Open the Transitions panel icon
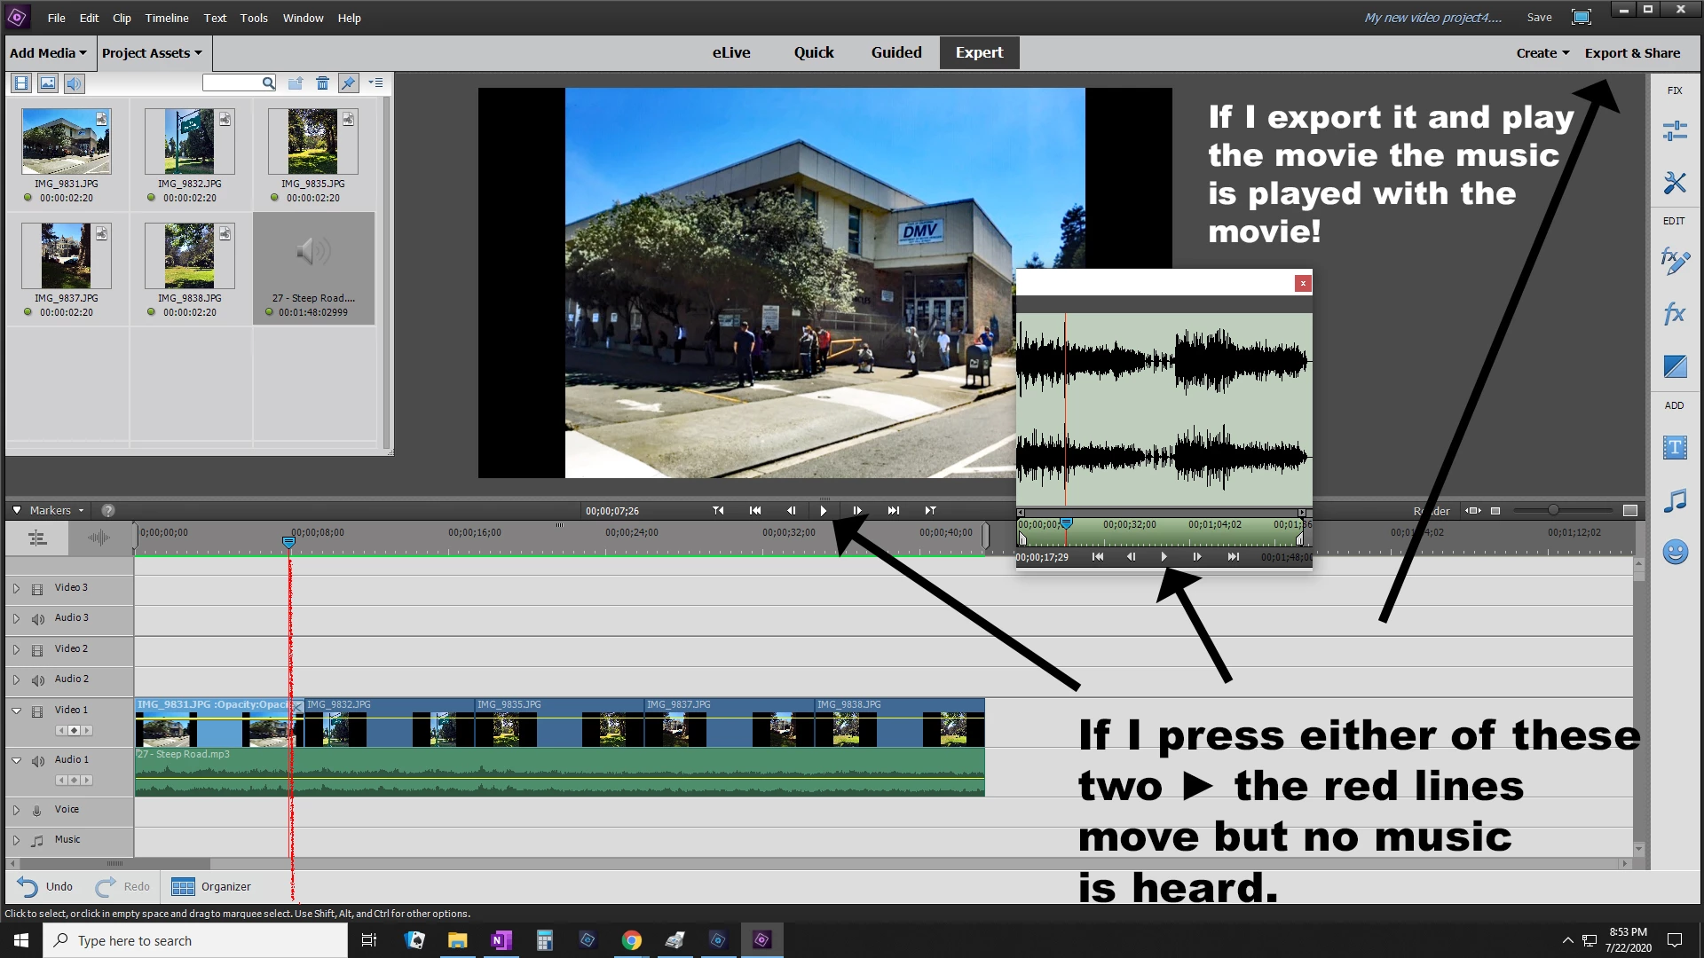The height and width of the screenshot is (958, 1704). pos(1674,366)
